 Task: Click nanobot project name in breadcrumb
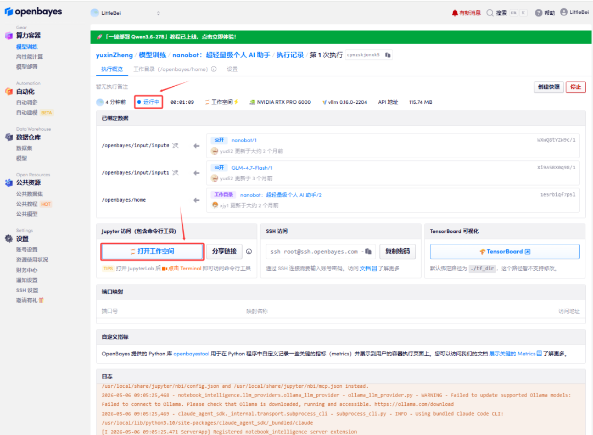click(221, 55)
